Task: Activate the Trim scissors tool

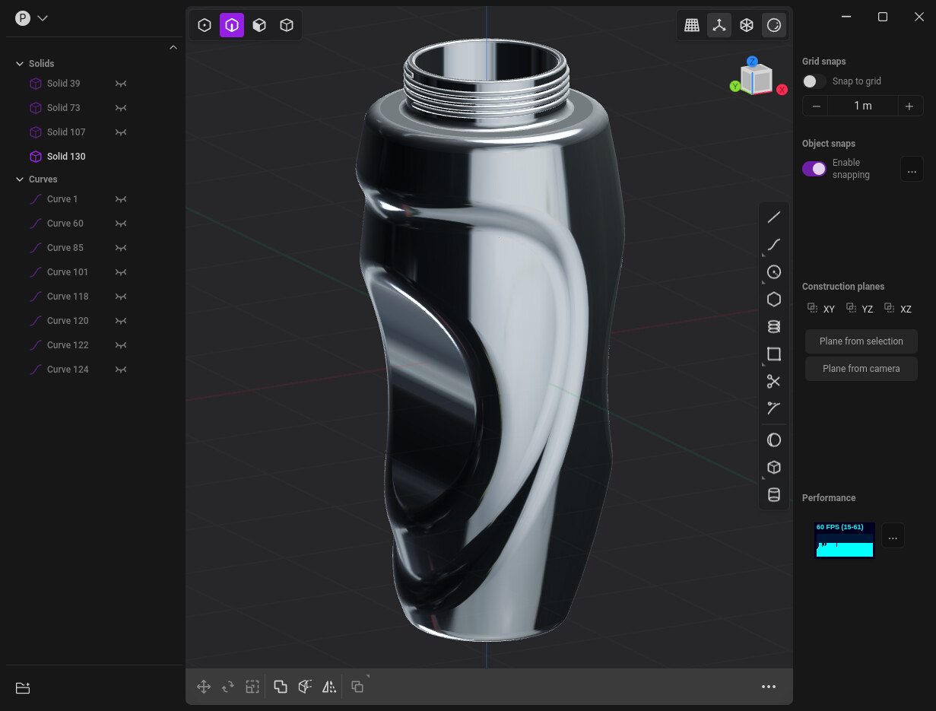Action: point(773,381)
